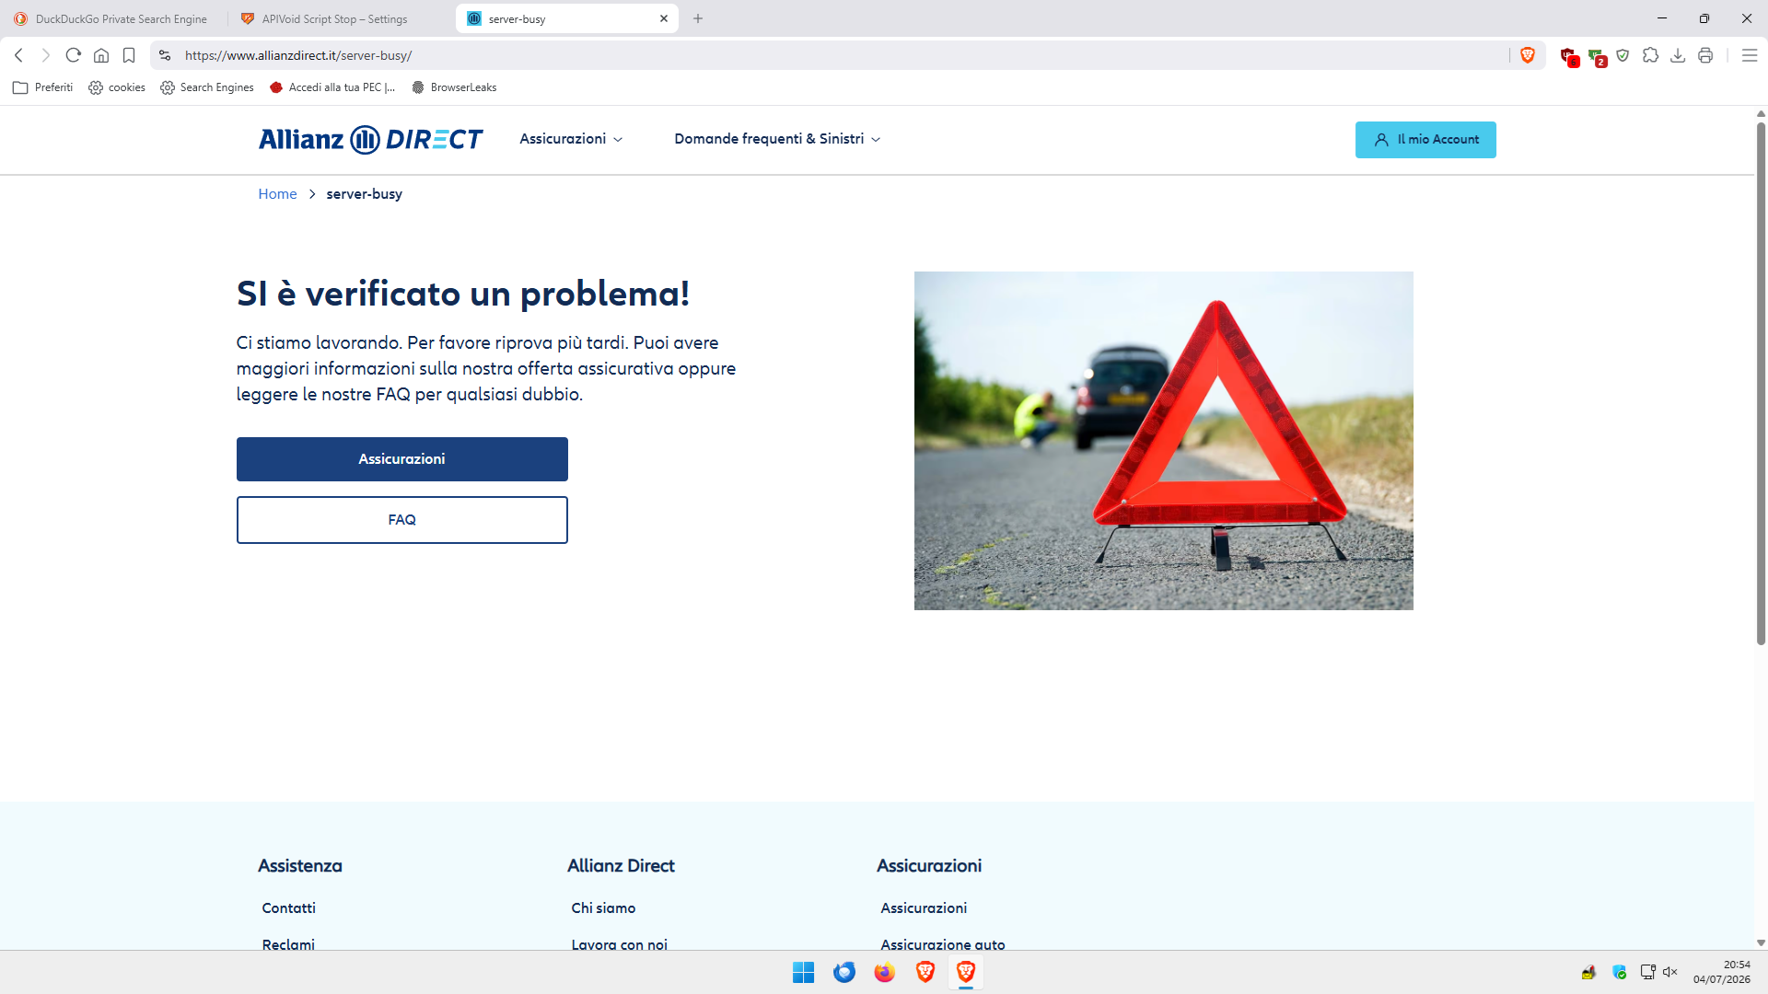The image size is (1768, 994).
Task: Reload the page with the refresh icon
Action: pyautogui.click(x=74, y=55)
